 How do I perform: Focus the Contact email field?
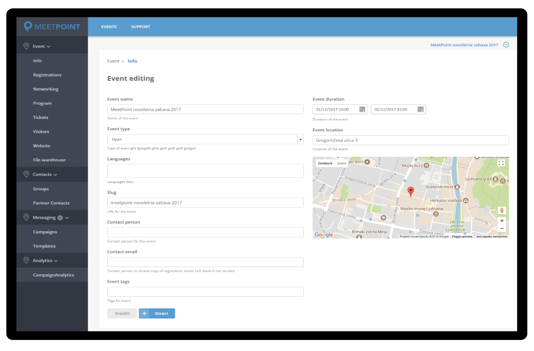pyautogui.click(x=206, y=262)
